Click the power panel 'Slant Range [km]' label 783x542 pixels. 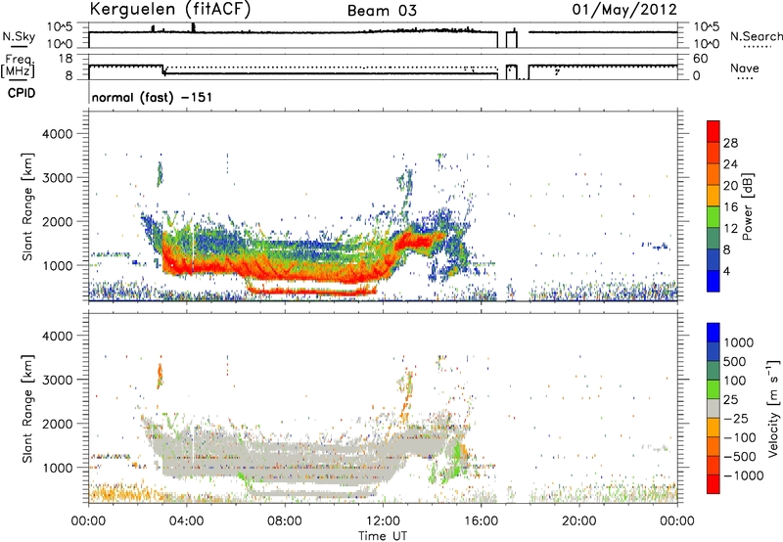point(27,206)
